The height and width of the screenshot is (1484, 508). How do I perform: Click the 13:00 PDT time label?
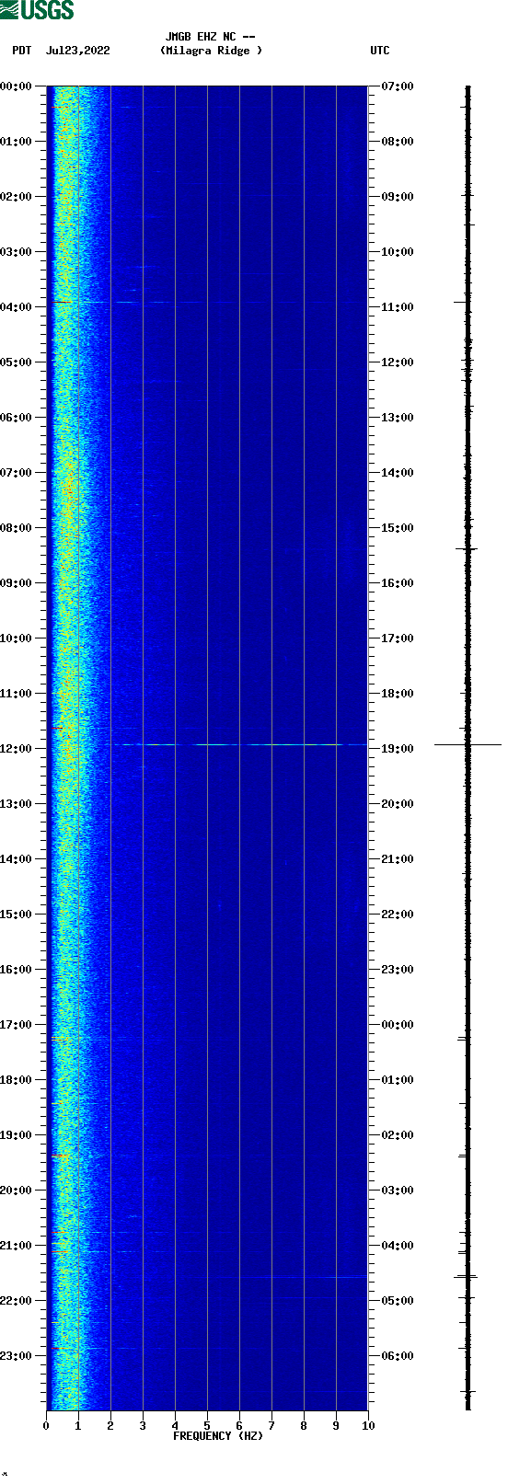tap(17, 804)
